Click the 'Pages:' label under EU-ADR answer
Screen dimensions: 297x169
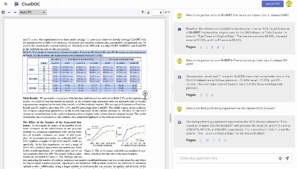[191, 95]
